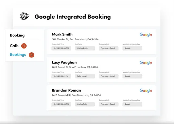
Task: Click the Google logo on Lucy Vaughan's card
Action: coord(146,63)
